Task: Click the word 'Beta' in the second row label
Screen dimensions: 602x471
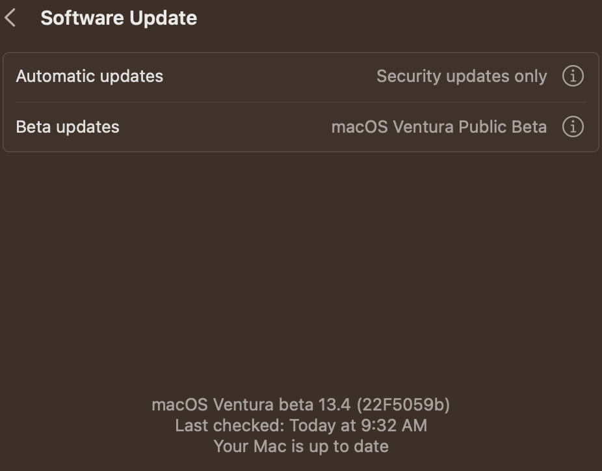Action: [33, 127]
